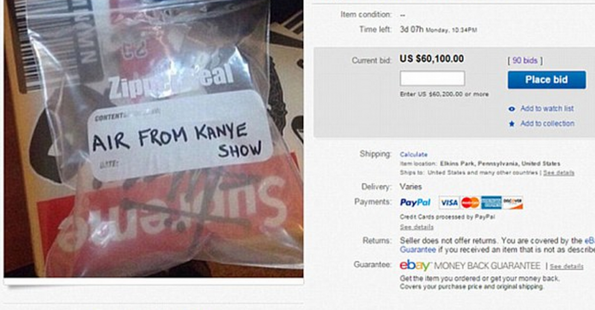
Task: Open See details under payment cards
Action: point(416,227)
